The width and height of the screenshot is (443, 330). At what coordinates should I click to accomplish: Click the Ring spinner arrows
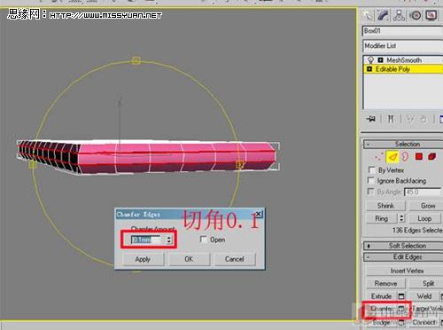click(x=401, y=218)
